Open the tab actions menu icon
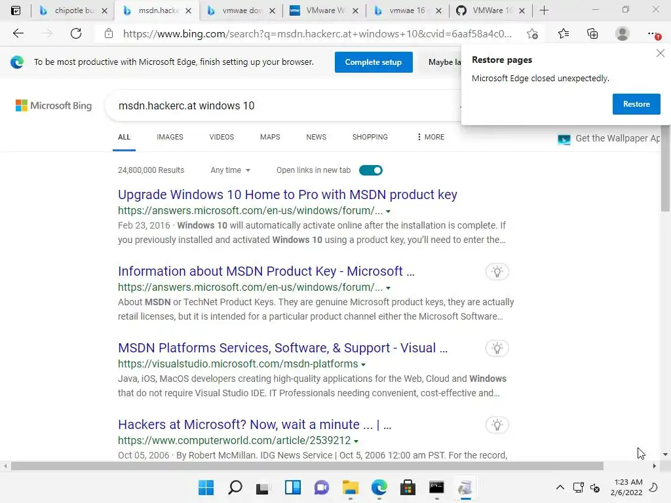671x503 pixels. click(16, 10)
